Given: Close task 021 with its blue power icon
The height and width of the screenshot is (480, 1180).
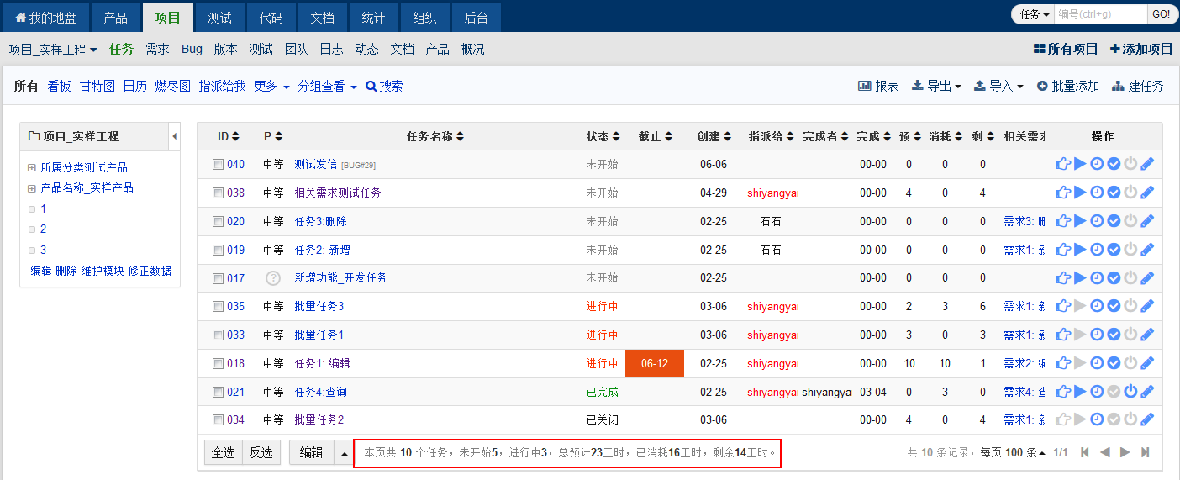Looking at the screenshot, I should (x=1130, y=392).
